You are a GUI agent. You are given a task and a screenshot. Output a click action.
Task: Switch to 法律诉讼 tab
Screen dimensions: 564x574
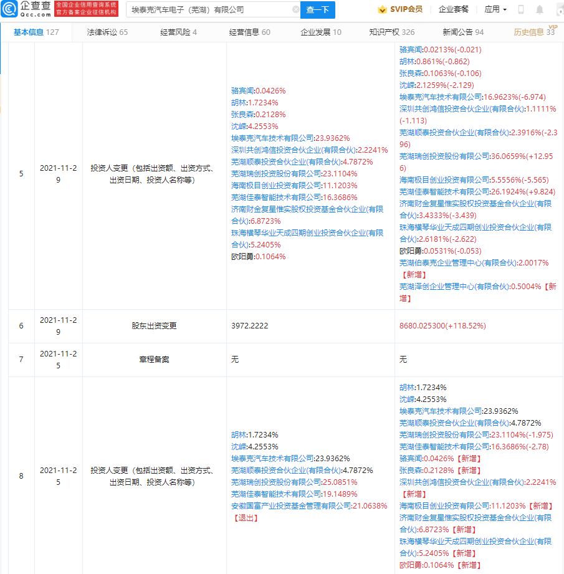(x=107, y=32)
